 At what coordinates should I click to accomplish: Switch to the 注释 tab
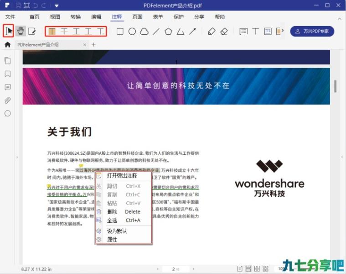pos(117,17)
